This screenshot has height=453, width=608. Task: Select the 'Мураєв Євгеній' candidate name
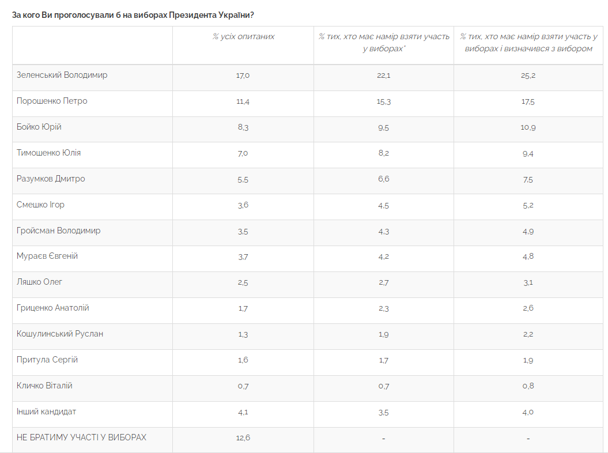pos(47,256)
